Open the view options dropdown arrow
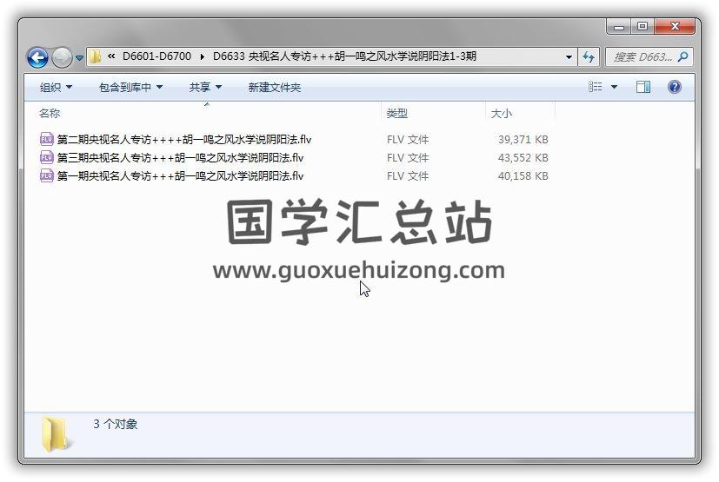Image resolution: width=719 pixels, height=482 pixels. 614,87
